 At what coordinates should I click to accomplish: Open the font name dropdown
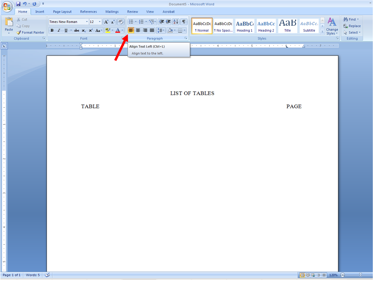click(87, 21)
